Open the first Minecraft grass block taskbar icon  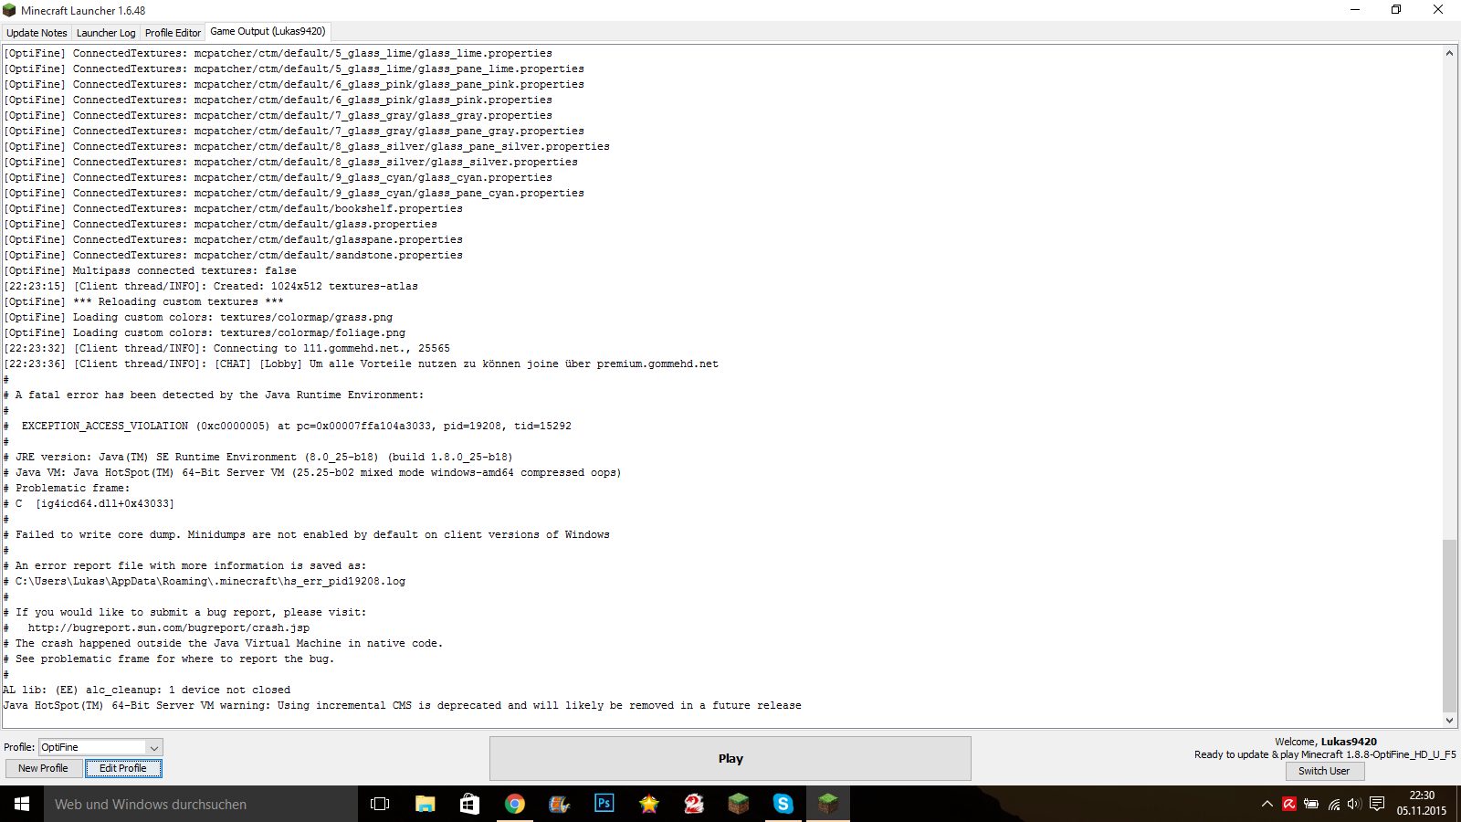[x=739, y=804]
